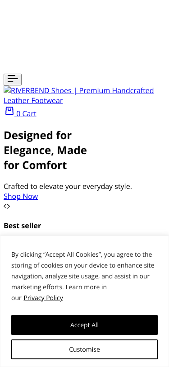Open the hamburger navigation menu
Viewport: 169px width, 367px height.
tap(13, 80)
